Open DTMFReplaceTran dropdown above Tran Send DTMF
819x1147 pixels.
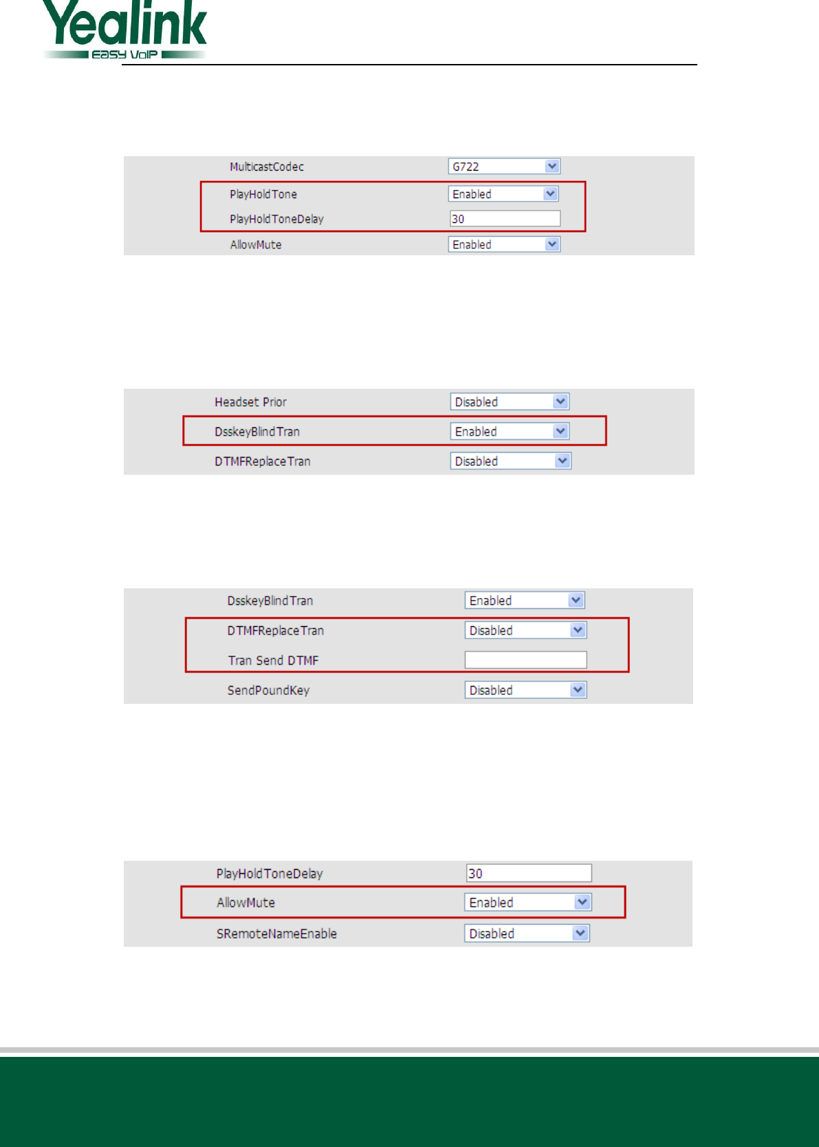[525, 630]
